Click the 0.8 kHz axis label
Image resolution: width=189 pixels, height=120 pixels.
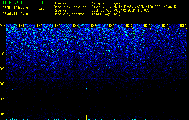[x=2, y=84]
